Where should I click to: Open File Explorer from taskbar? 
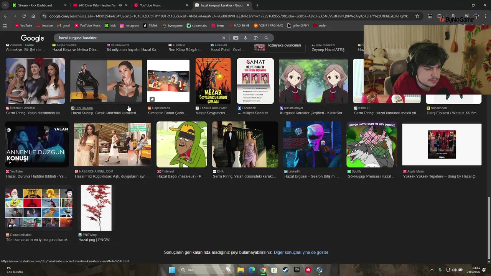[241, 270]
